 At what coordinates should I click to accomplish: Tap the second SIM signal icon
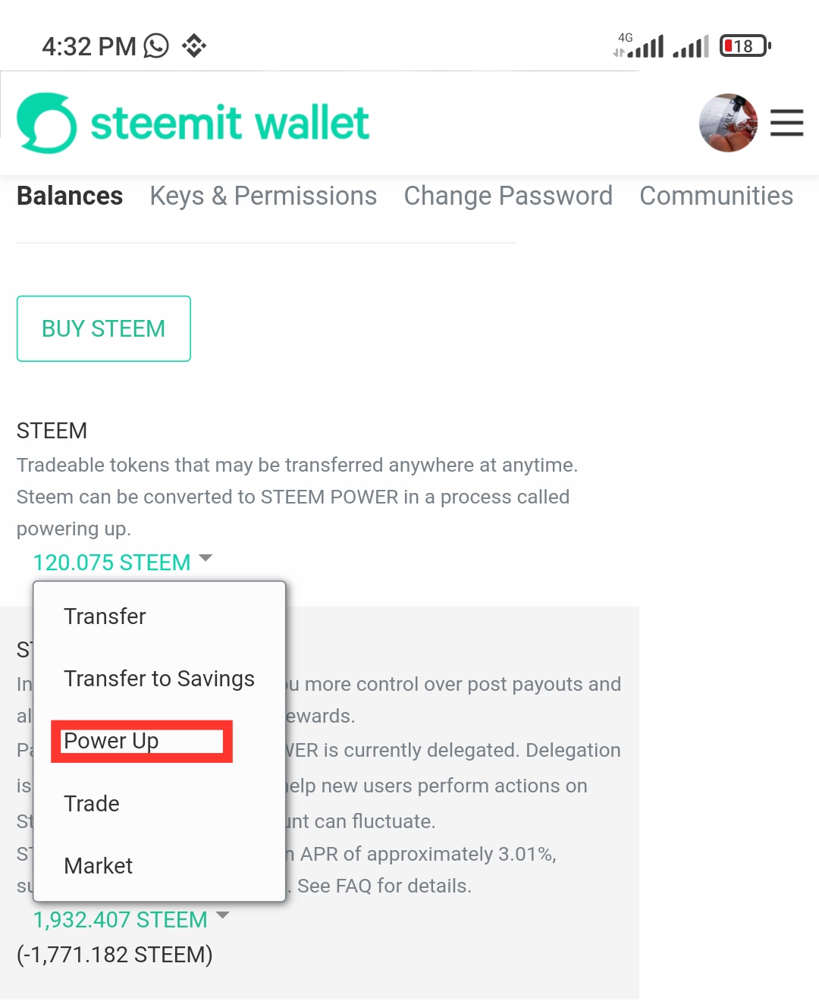[691, 46]
